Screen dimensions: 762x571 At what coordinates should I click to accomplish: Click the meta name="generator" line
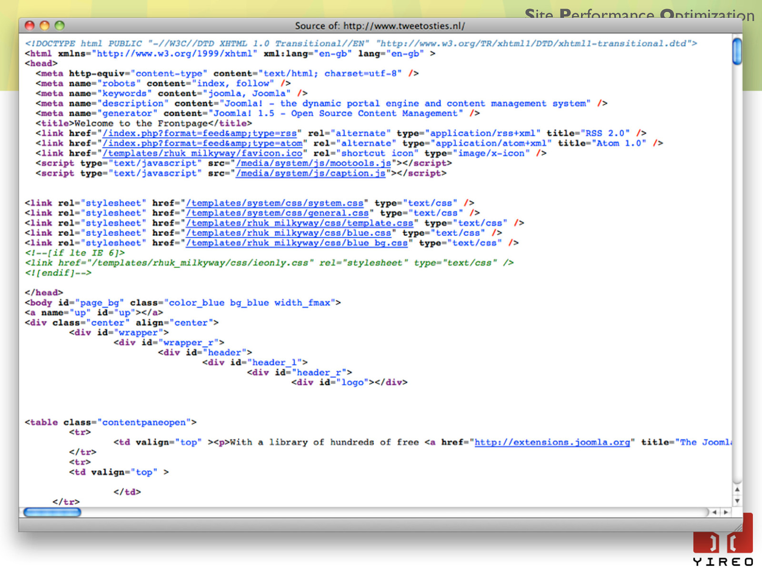point(258,113)
